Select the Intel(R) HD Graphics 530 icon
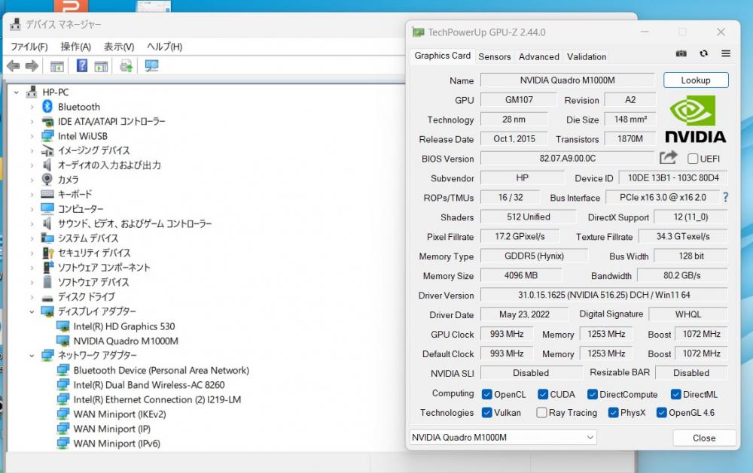The width and height of the screenshot is (753, 473). [x=63, y=326]
